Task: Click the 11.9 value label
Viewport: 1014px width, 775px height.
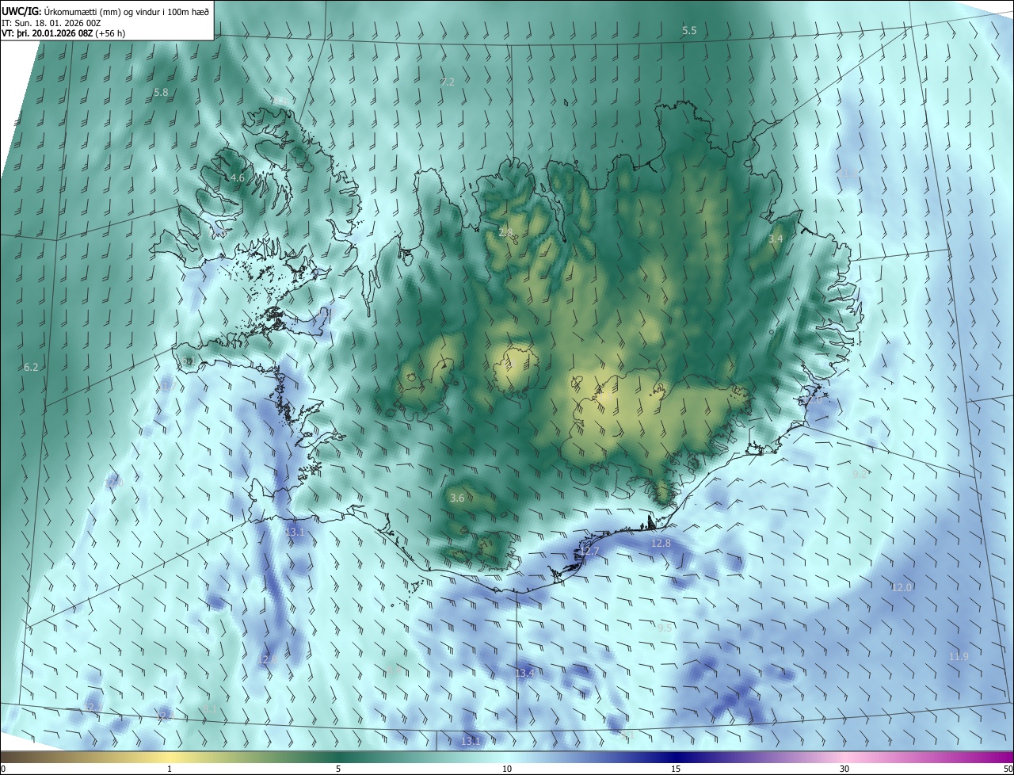Action: tap(959, 657)
